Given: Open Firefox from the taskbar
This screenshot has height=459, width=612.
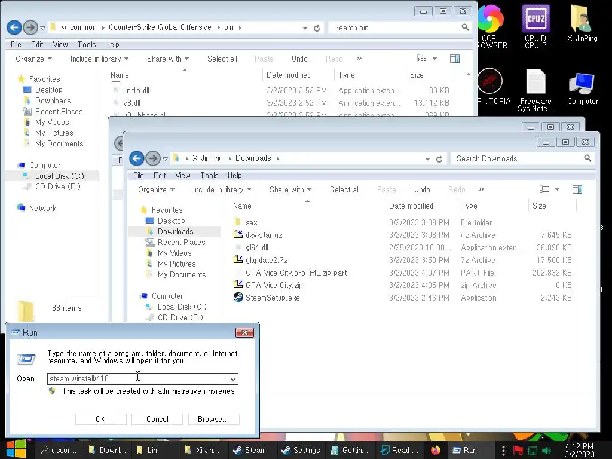Looking at the screenshot, I should (x=435, y=450).
